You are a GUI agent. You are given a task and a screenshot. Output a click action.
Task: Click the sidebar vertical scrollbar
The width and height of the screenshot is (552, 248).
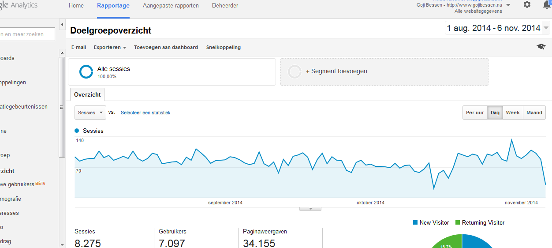pyautogui.click(x=62, y=108)
